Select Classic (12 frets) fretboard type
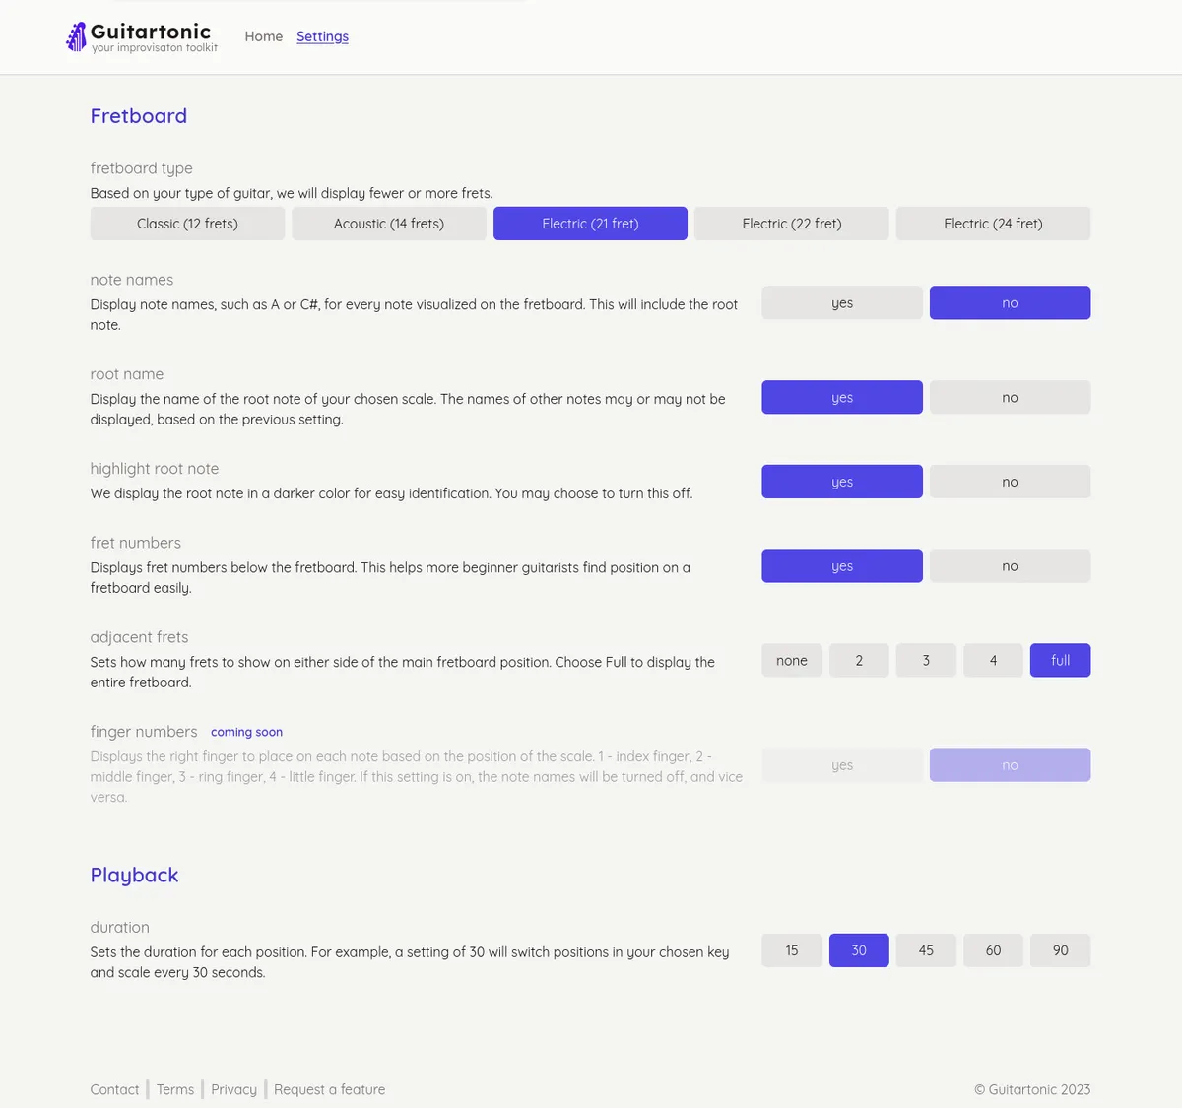1182x1108 pixels. pos(187,224)
